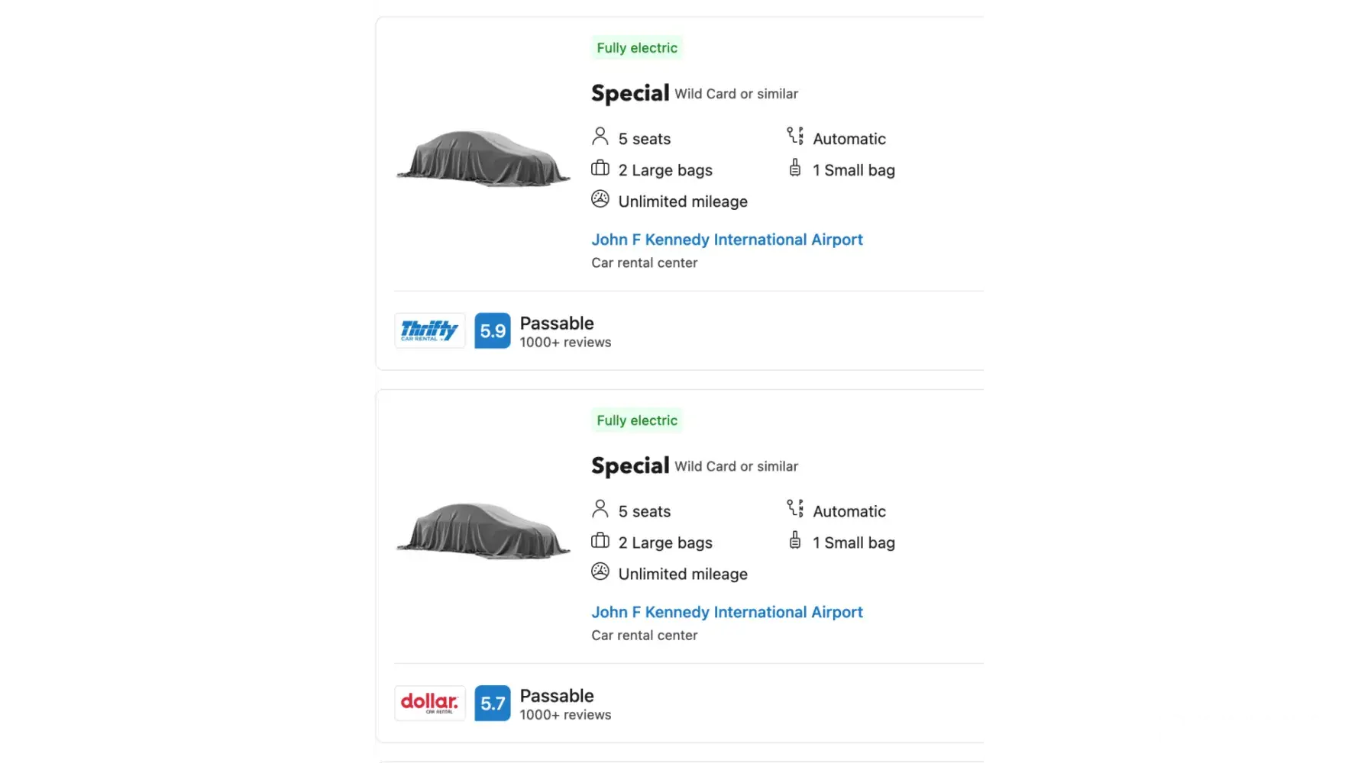This screenshot has width=1358, height=763.
Task: Click the small bag icon in Dollar listing
Action: pos(795,540)
